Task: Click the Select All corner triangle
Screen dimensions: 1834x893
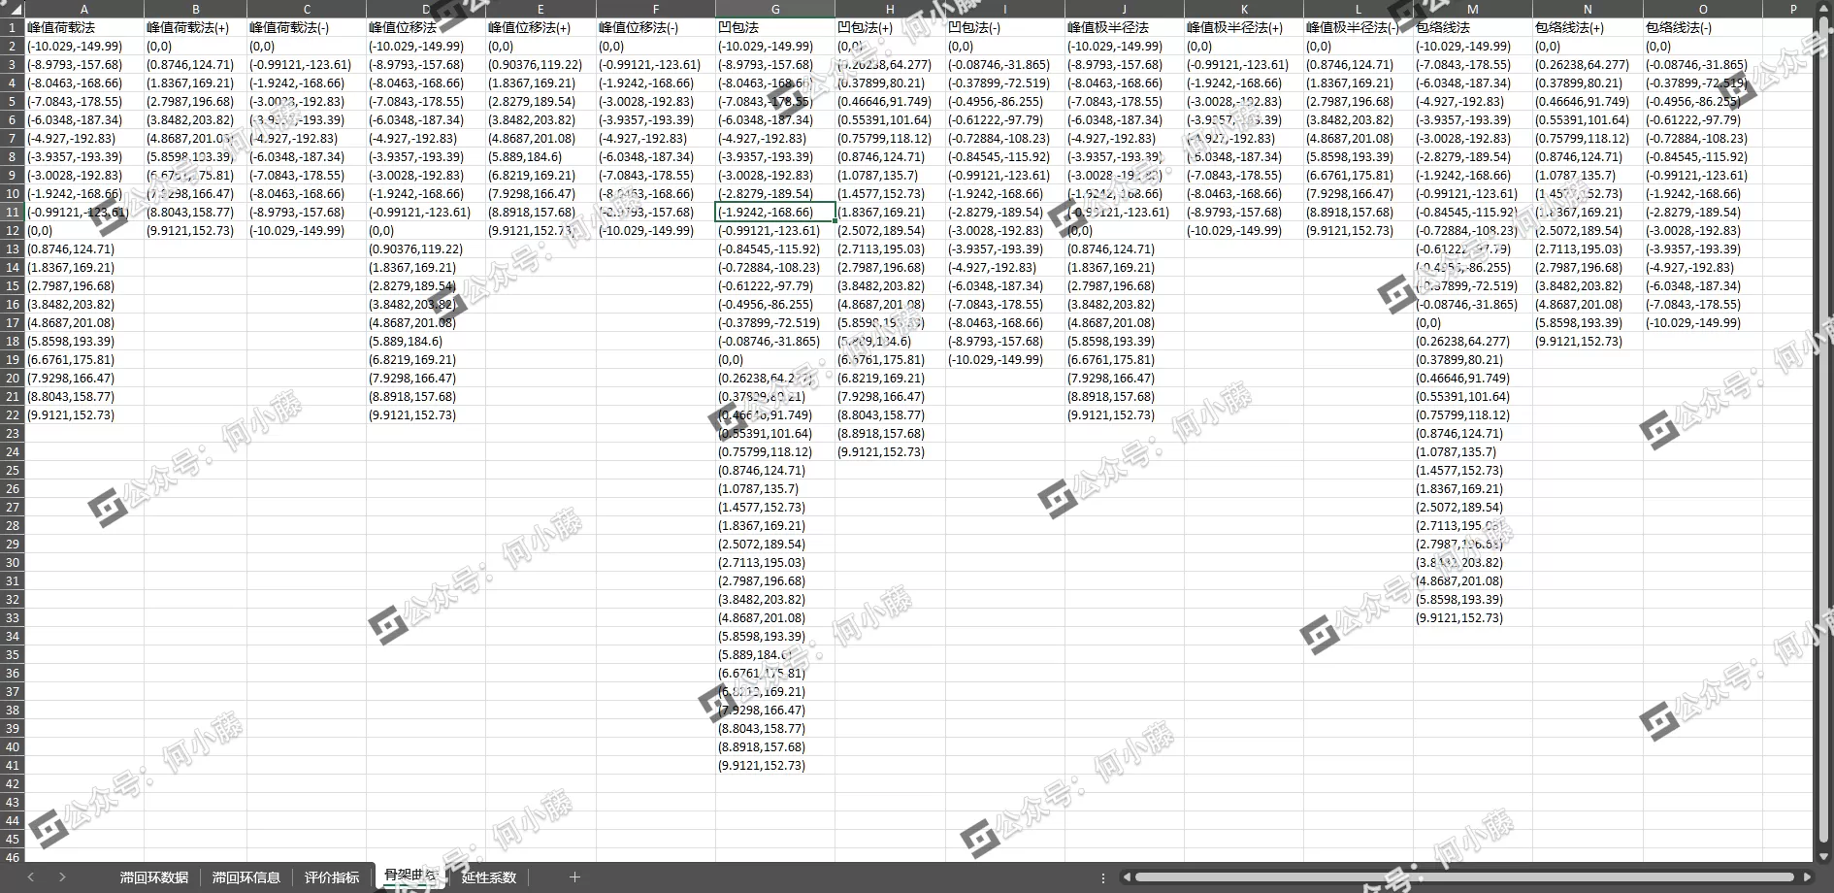Action: (13, 10)
